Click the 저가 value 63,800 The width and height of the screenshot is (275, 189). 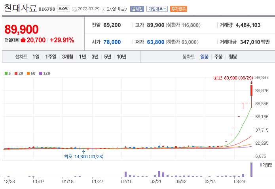(x=156, y=42)
